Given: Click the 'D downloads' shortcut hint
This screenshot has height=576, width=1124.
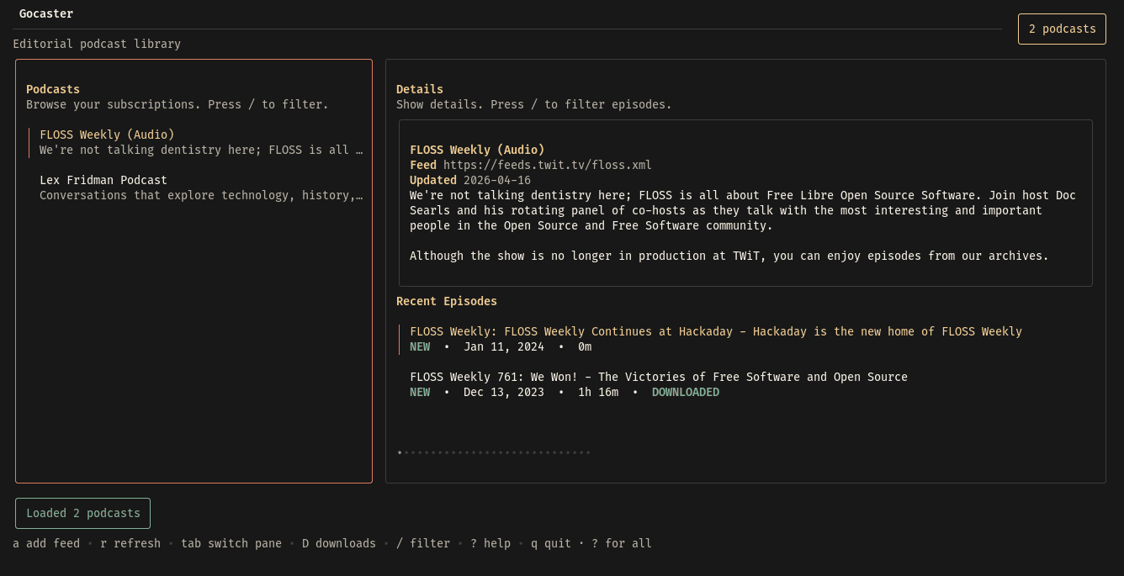Looking at the screenshot, I should coord(339,543).
